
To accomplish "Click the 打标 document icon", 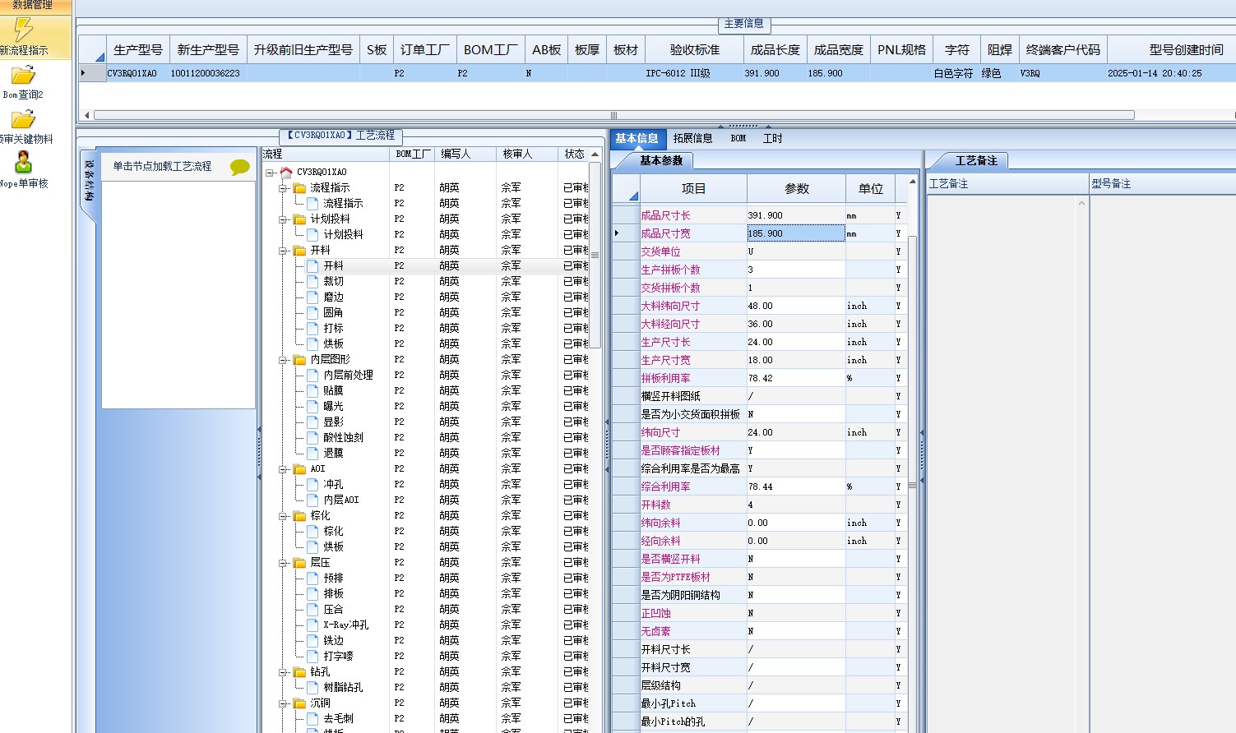I will tap(312, 329).
